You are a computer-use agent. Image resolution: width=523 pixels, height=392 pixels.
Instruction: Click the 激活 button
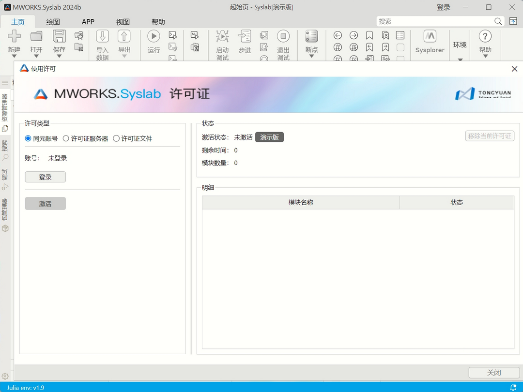[46, 204]
